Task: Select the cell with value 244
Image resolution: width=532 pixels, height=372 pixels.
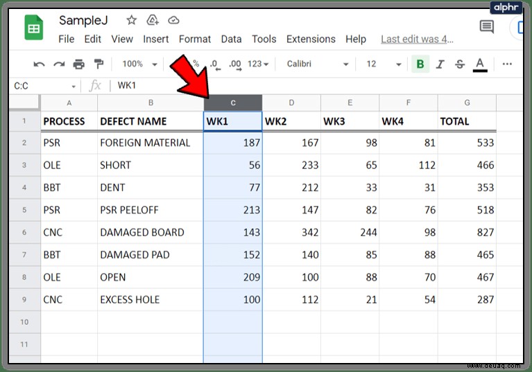Action: click(x=350, y=233)
